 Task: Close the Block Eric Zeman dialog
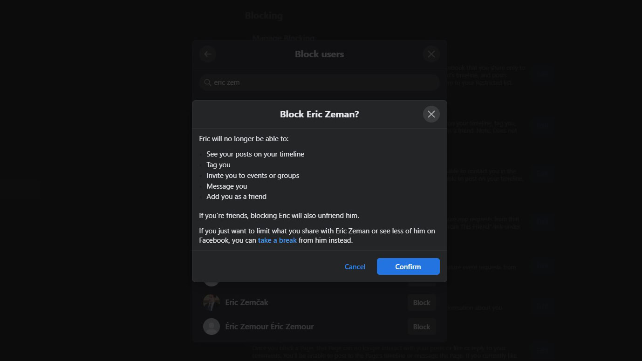coord(431,114)
